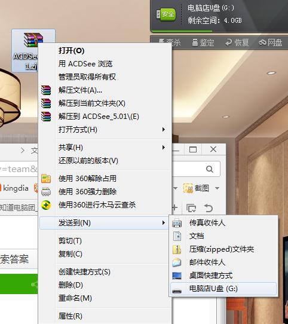The height and width of the screenshot is (324, 288).
Task: Click the undo arrow icon in browser toolbar
Action: tap(209, 208)
